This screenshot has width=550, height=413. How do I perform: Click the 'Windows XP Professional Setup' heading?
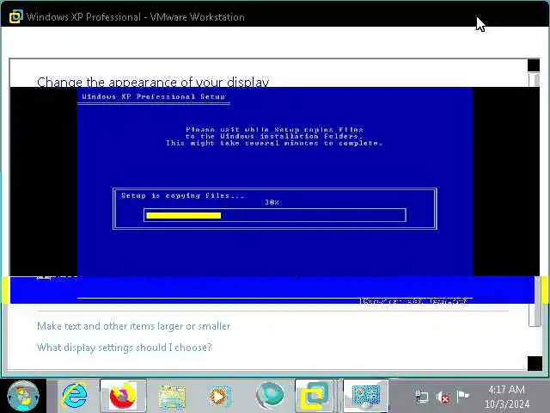pos(153,96)
